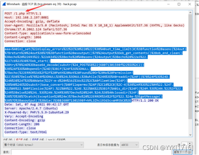Click the scroll down arrow of stream text
Image resolution: width=199 pixels, height=155 pixels.
[190, 135]
